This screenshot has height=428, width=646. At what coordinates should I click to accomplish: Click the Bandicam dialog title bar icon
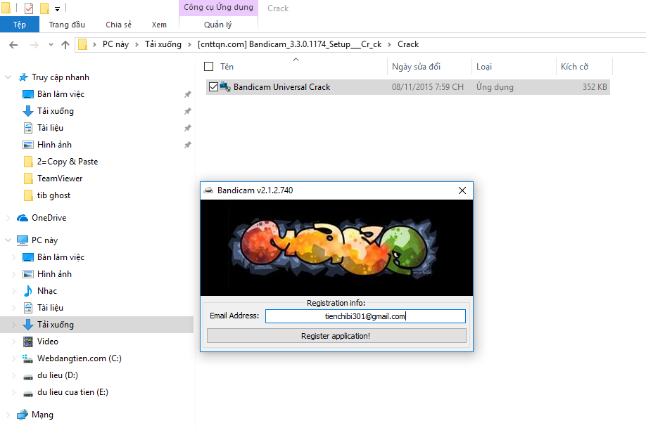[208, 190]
